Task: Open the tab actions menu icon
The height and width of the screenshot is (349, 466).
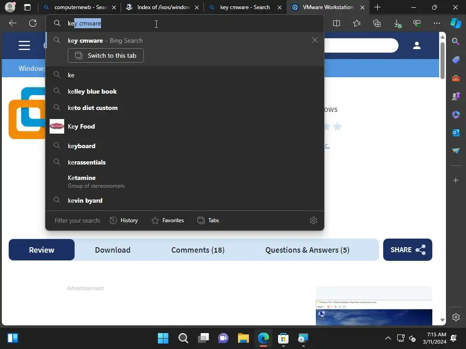Action: [x=27, y=7]
